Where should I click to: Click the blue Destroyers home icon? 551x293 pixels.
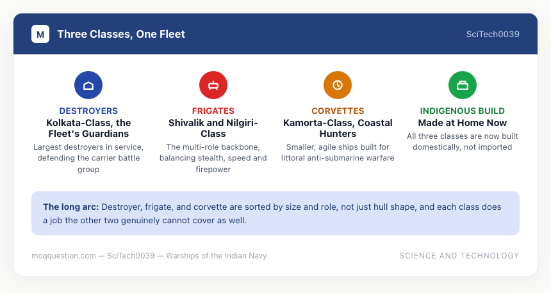click(88, 85)
